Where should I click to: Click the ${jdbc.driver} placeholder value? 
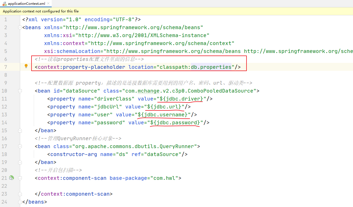click(181, 99)
